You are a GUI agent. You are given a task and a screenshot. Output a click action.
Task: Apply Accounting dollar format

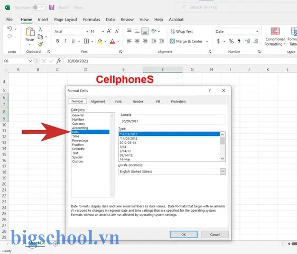pyautogui.click(x=218, y=41)
